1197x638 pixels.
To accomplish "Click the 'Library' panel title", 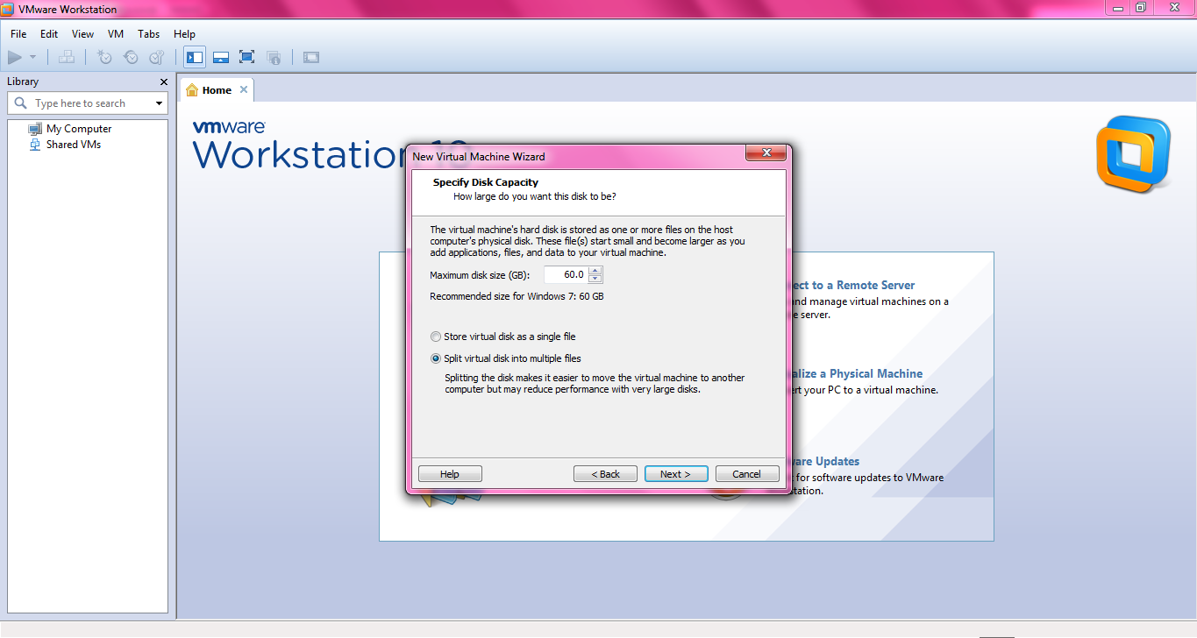I will click(x=23, y=82).
